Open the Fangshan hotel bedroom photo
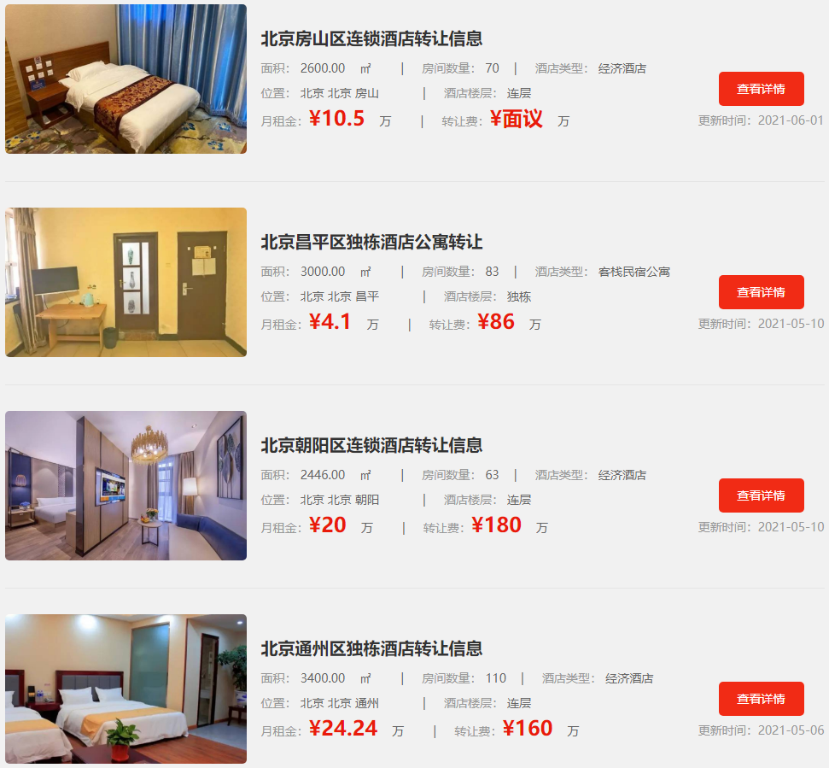 click(126, 79)
